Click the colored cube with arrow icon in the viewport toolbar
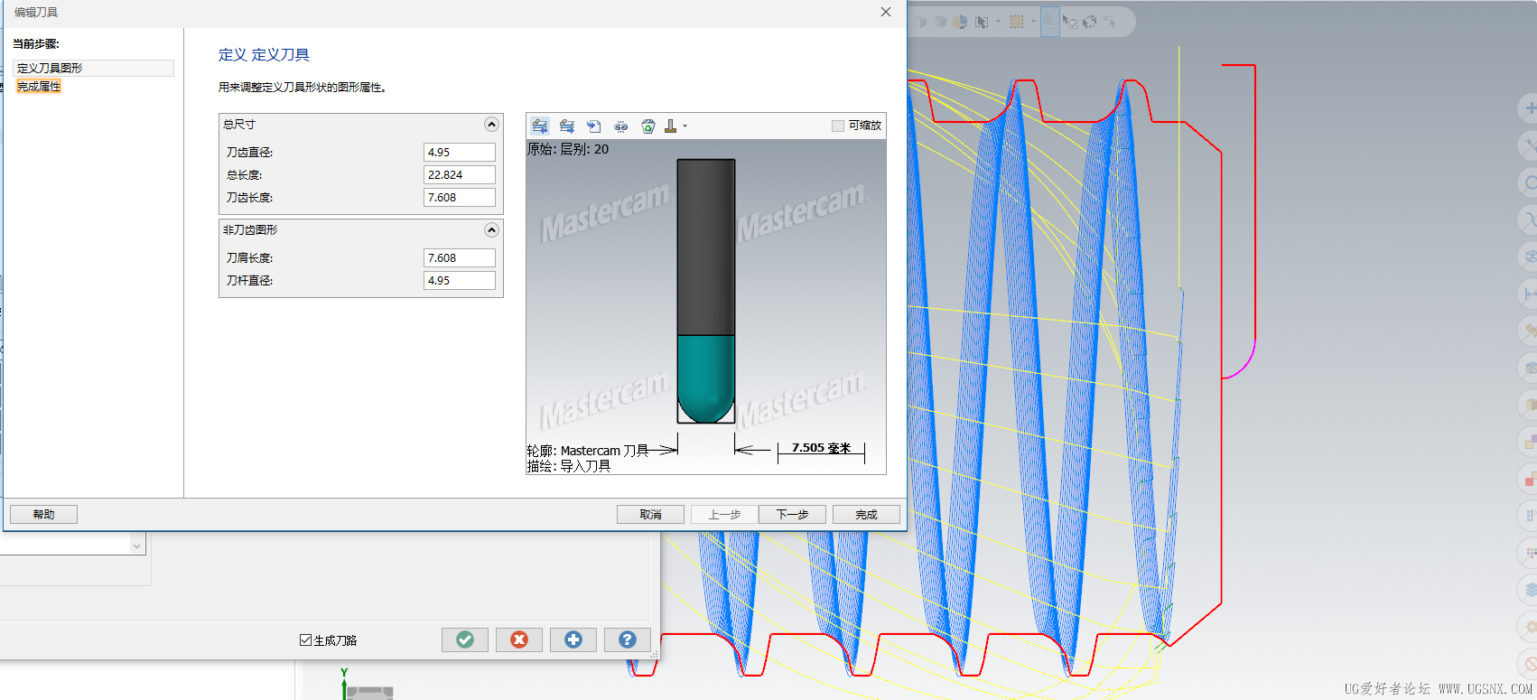Viewport: 1537px width, 700px height. [x=960, y=22]
